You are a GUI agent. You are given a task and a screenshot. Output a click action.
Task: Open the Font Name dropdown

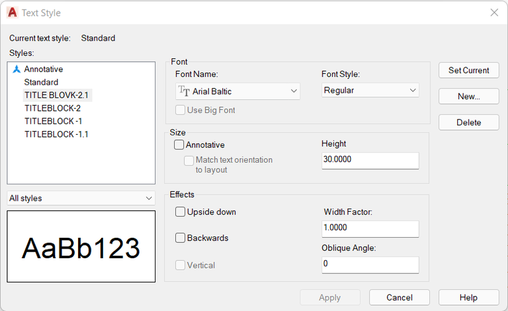pyautogui.click(x=237, y=91)
